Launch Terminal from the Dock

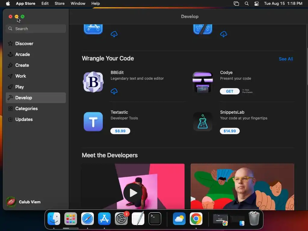155,219
